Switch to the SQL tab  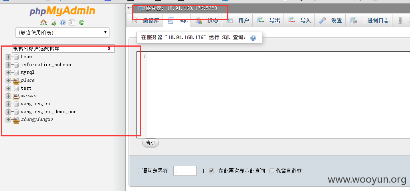177,21
